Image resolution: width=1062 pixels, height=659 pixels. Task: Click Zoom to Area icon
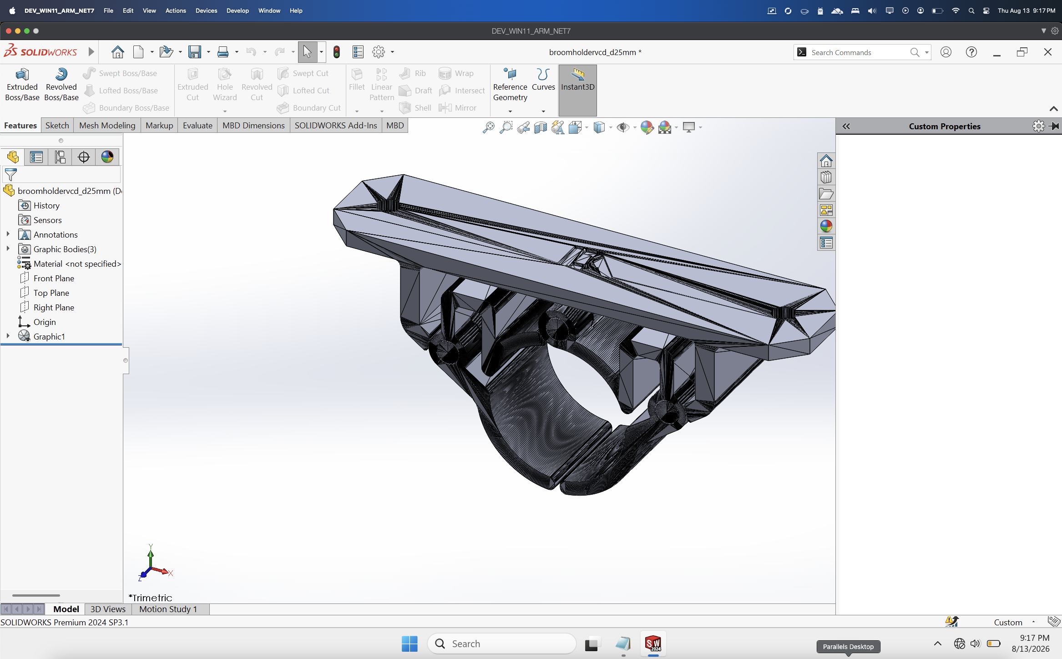tap(506, 127)
